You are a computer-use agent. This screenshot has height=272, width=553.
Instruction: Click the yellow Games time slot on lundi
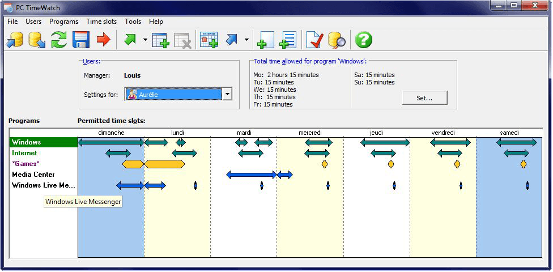click(x=165, y=164)
